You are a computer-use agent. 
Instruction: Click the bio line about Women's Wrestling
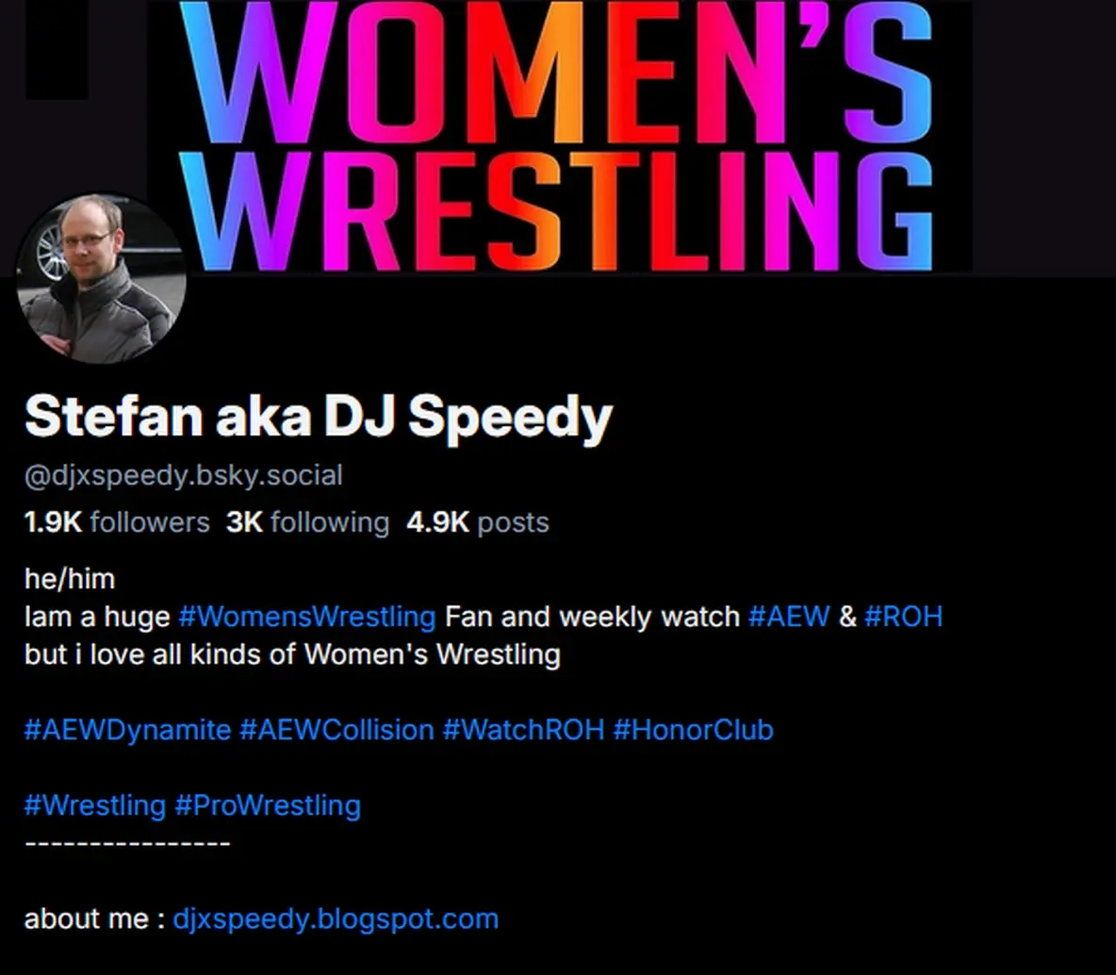click(292, 654)
